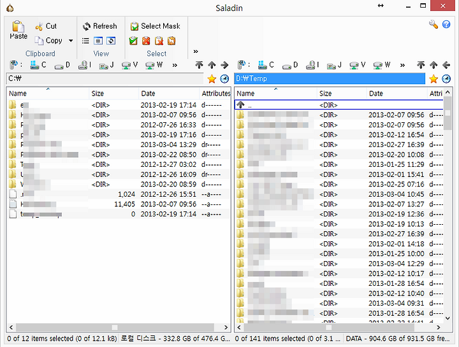Viewport: 459px width, 347px height.
Task: Sort left panel by Name column
Action: point(48,94)
